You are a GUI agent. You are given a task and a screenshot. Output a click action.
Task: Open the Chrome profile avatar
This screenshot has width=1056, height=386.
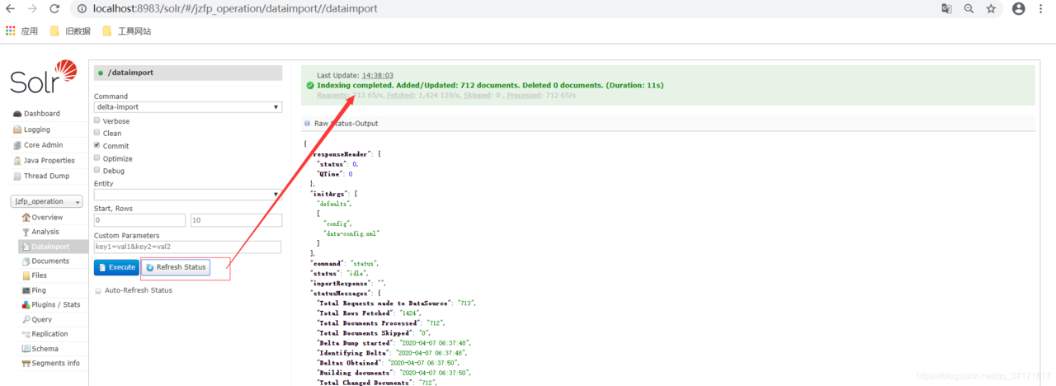(x=1019, y=9)
